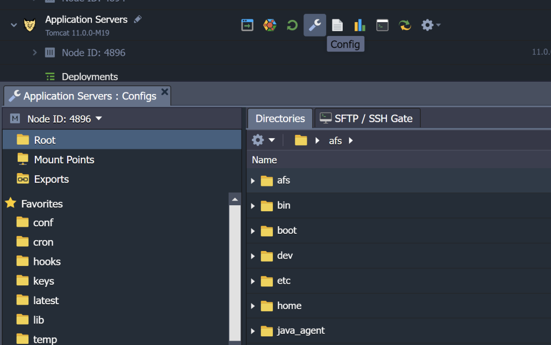Expand breadcrumb arrow after afs
Screen dimensions: 551x345
coord(350,140)
